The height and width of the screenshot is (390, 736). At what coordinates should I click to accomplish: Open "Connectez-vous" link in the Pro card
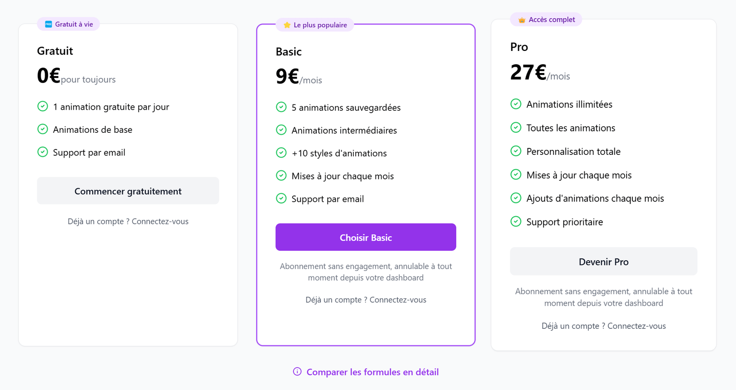636,325
